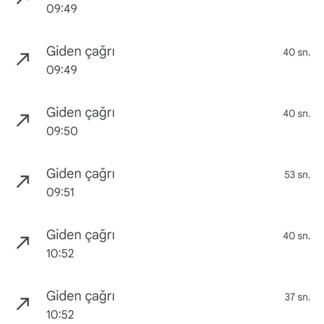Click arrow icon of 09:49 call lasting 40 sn.

coord(23,60)
